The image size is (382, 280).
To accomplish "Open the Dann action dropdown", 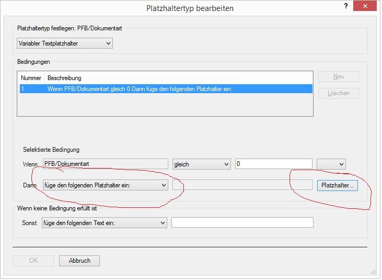I will pyautogui.click(x=105, y=185).
